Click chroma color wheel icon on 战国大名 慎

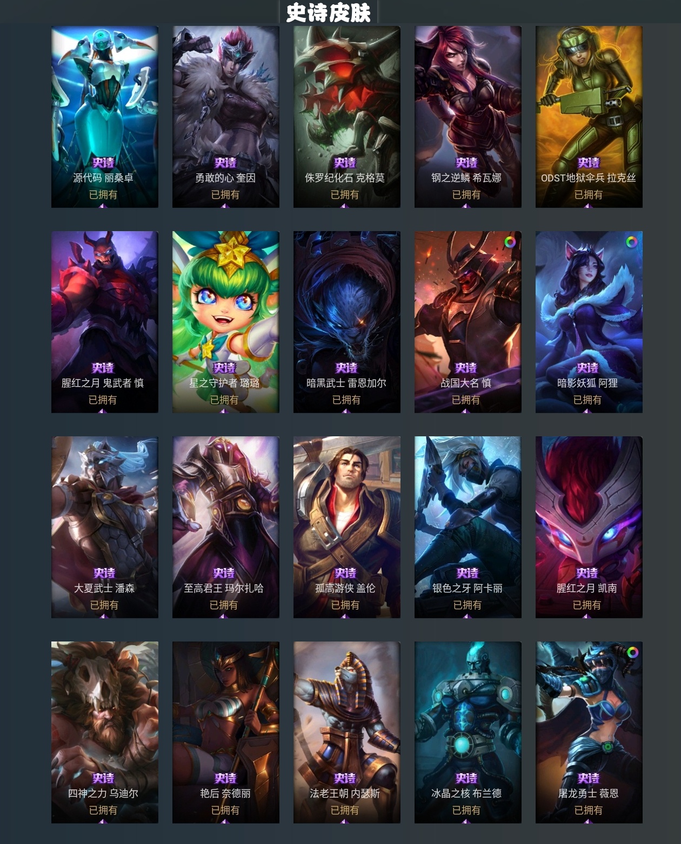tap(510, 242)
